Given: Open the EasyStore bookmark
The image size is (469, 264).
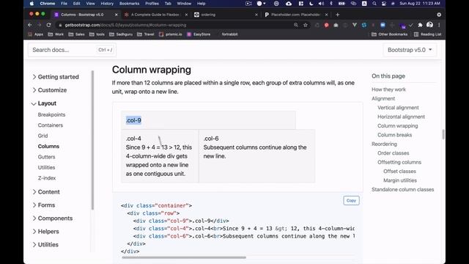Looking at the screenshot, I should point(199,34).
